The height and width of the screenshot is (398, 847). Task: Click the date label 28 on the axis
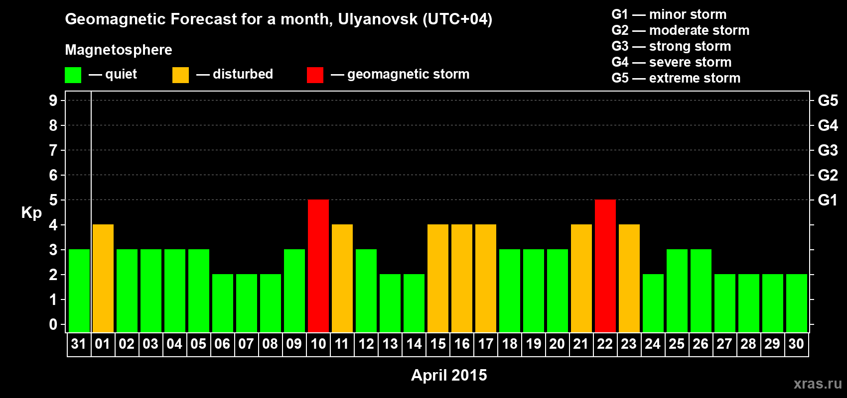(x=748, y=344)
